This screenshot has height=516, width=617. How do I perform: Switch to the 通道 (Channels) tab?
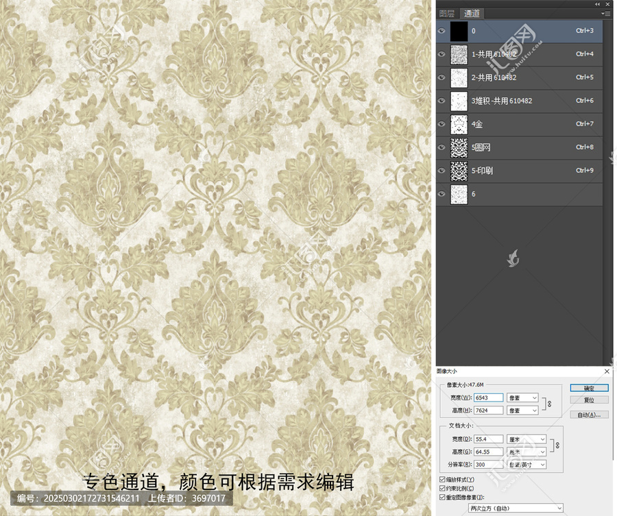pyautogui.click(x=472, y=14)
